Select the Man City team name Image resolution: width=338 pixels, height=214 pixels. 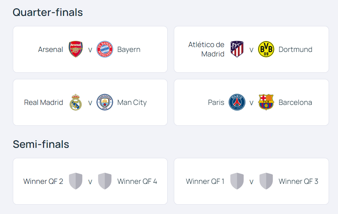coord(132,102)
